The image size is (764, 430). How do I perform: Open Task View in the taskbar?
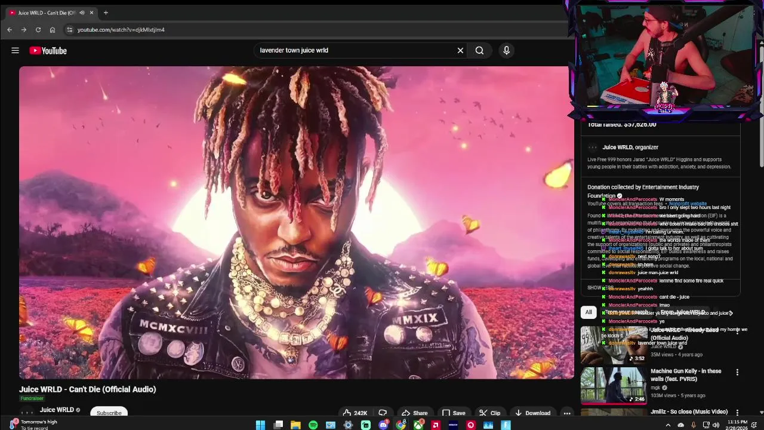pyautogui.click(x=278, y=425)
